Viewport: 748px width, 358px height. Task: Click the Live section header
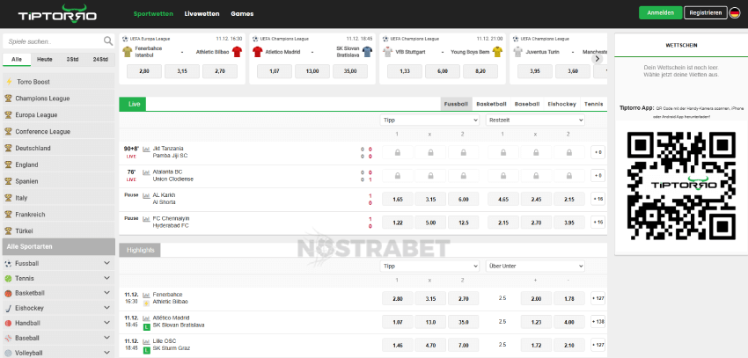pos(133,104)
